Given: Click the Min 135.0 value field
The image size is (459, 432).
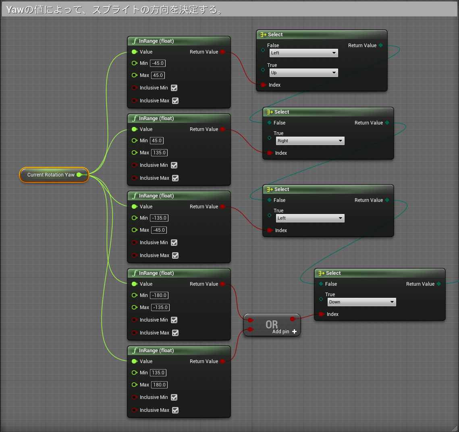Looking at the screenshot, I should pyautogui.click(x=158, y=373).
